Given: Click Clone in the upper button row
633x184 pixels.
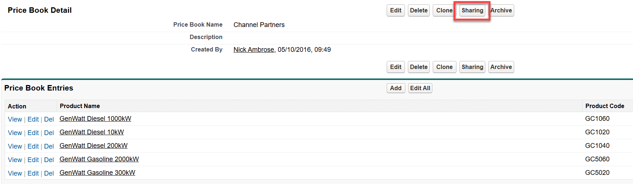Looking at the screenshot, I should pyautogui.click(x=444, y=11).
